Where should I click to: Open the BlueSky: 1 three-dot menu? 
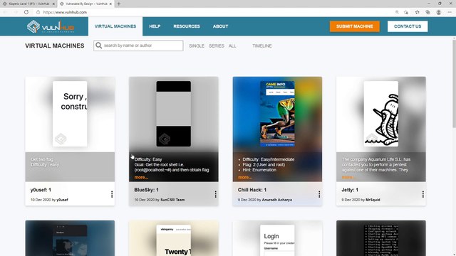[x=215, y=194]
